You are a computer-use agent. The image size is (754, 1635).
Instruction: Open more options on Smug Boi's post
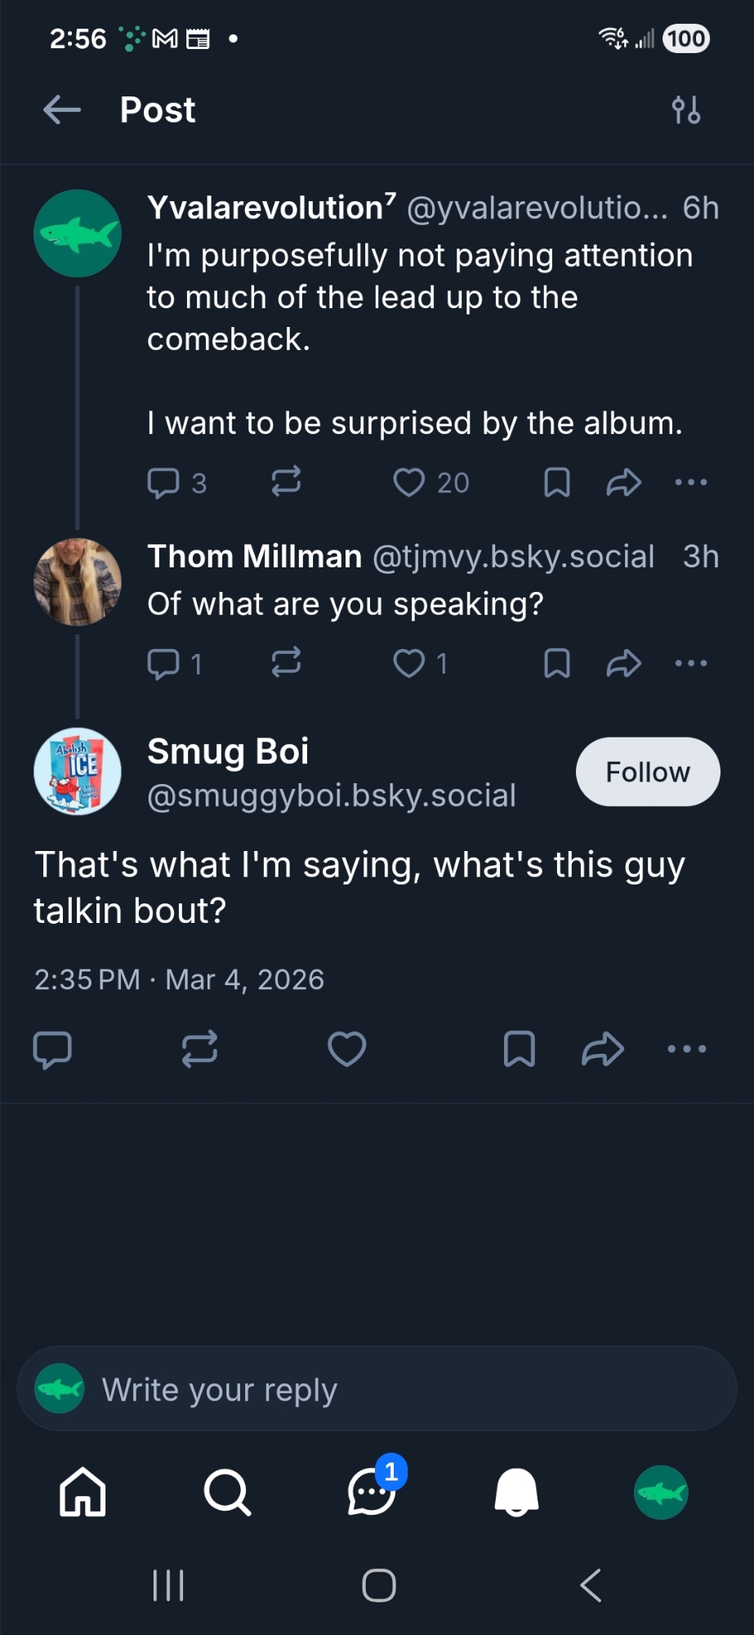tap(686, 1049)
